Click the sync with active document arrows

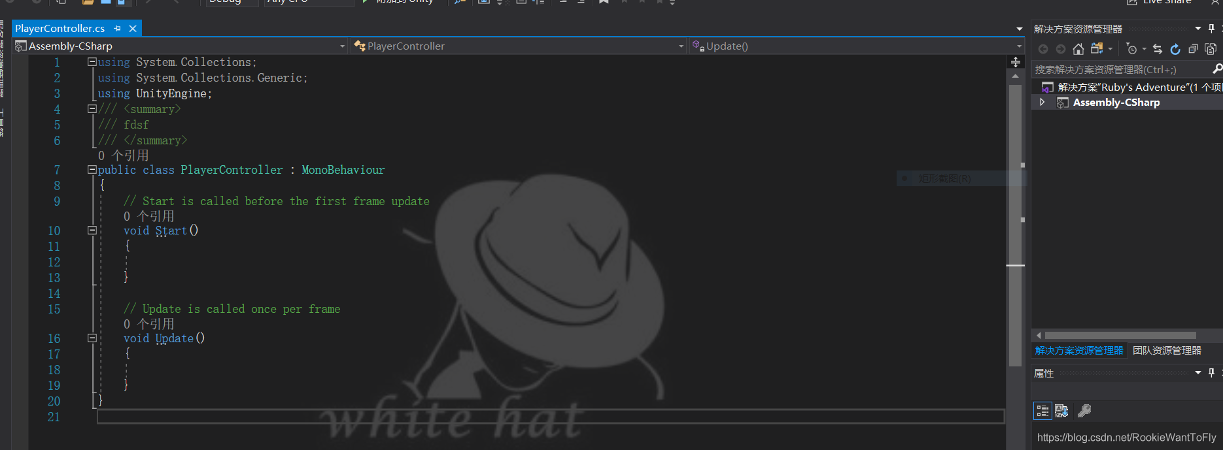pyautogui.click(x=1158, y=49)
